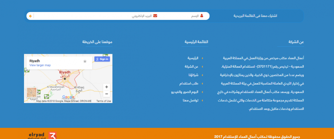Screen dimensions: 334x139
Task: Open الرئيسية footer menu link
Action: point(193,58)
